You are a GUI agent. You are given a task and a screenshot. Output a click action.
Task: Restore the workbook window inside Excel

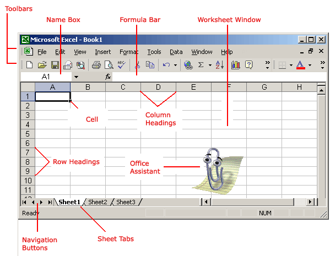coord(311,51)
